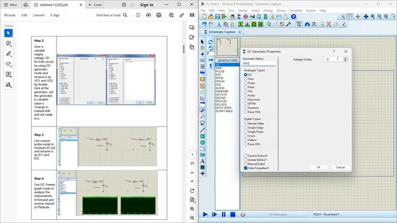
Task: Select the Acrobat highlighter pen tool
Action: 8,54
